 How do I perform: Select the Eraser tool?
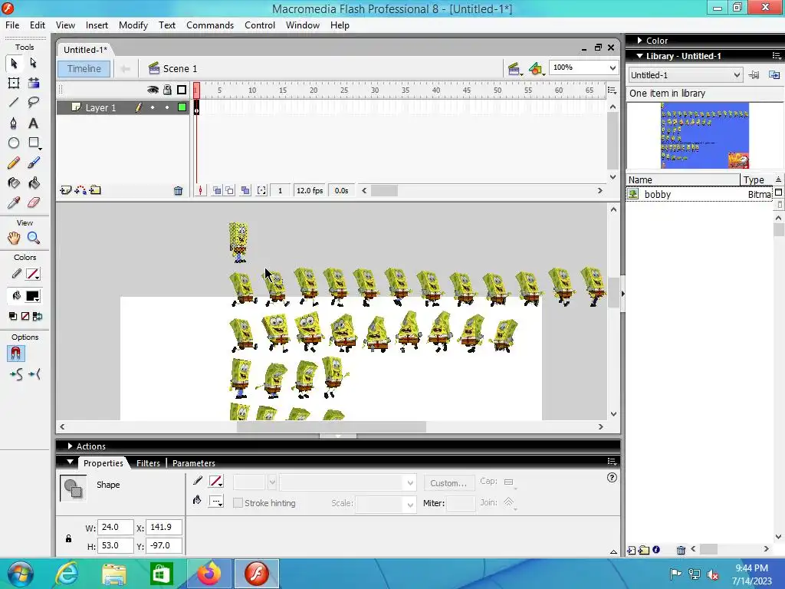point(34,202)
